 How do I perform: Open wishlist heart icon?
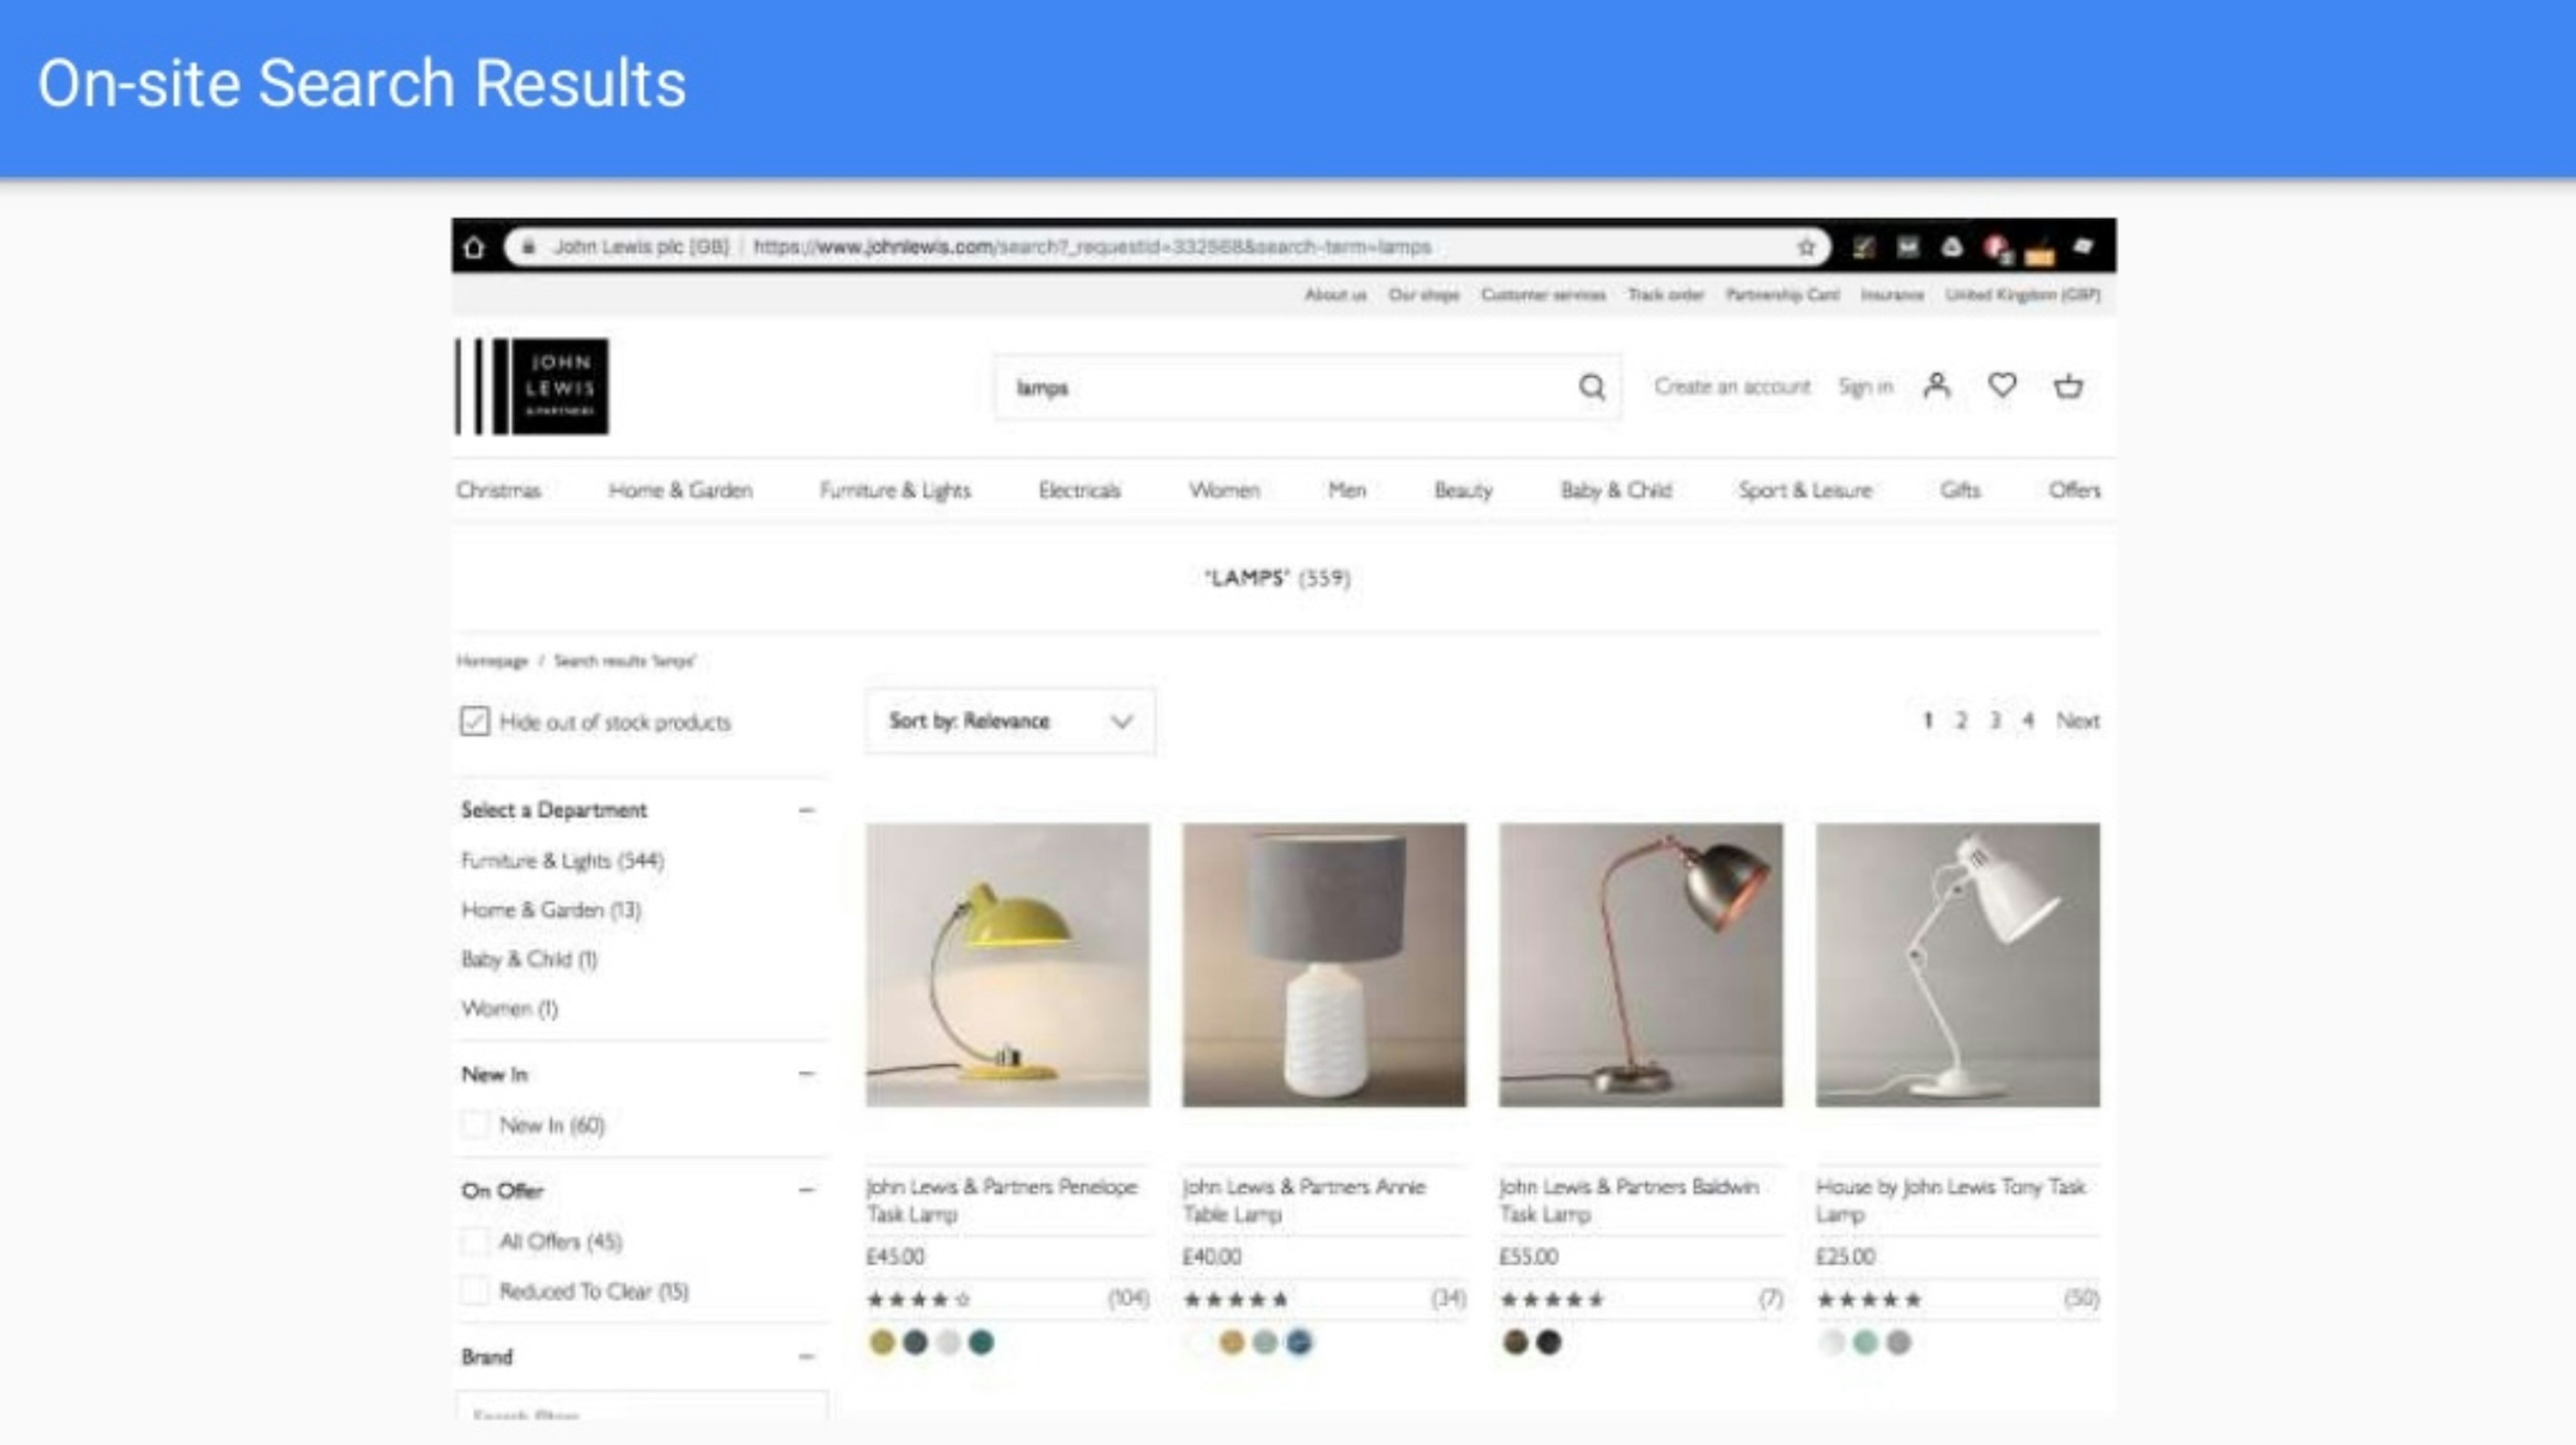coord(2002,385)
